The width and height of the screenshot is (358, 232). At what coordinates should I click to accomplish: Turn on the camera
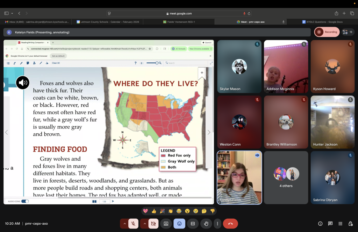(153, 224)
